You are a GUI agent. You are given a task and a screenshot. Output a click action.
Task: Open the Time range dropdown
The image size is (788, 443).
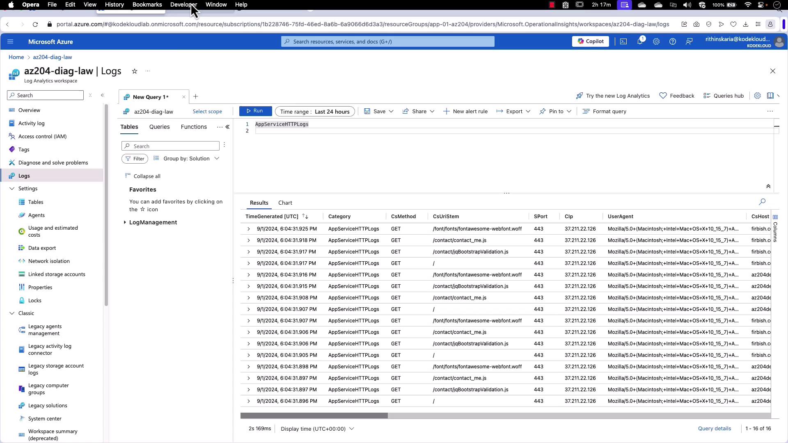click(x=315, y=112)
